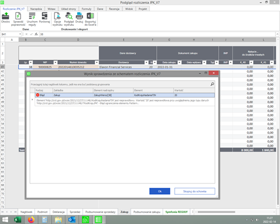Switch to the Formuły ribbon tab

click(86, 9)
